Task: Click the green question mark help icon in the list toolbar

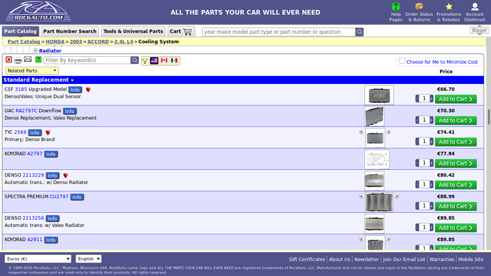Action: pyautogui.click(x=38, y=59)
